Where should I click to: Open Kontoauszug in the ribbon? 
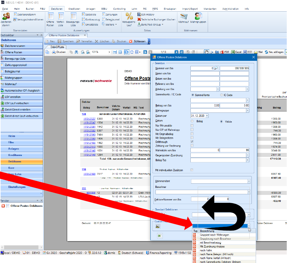click(91, 19)
